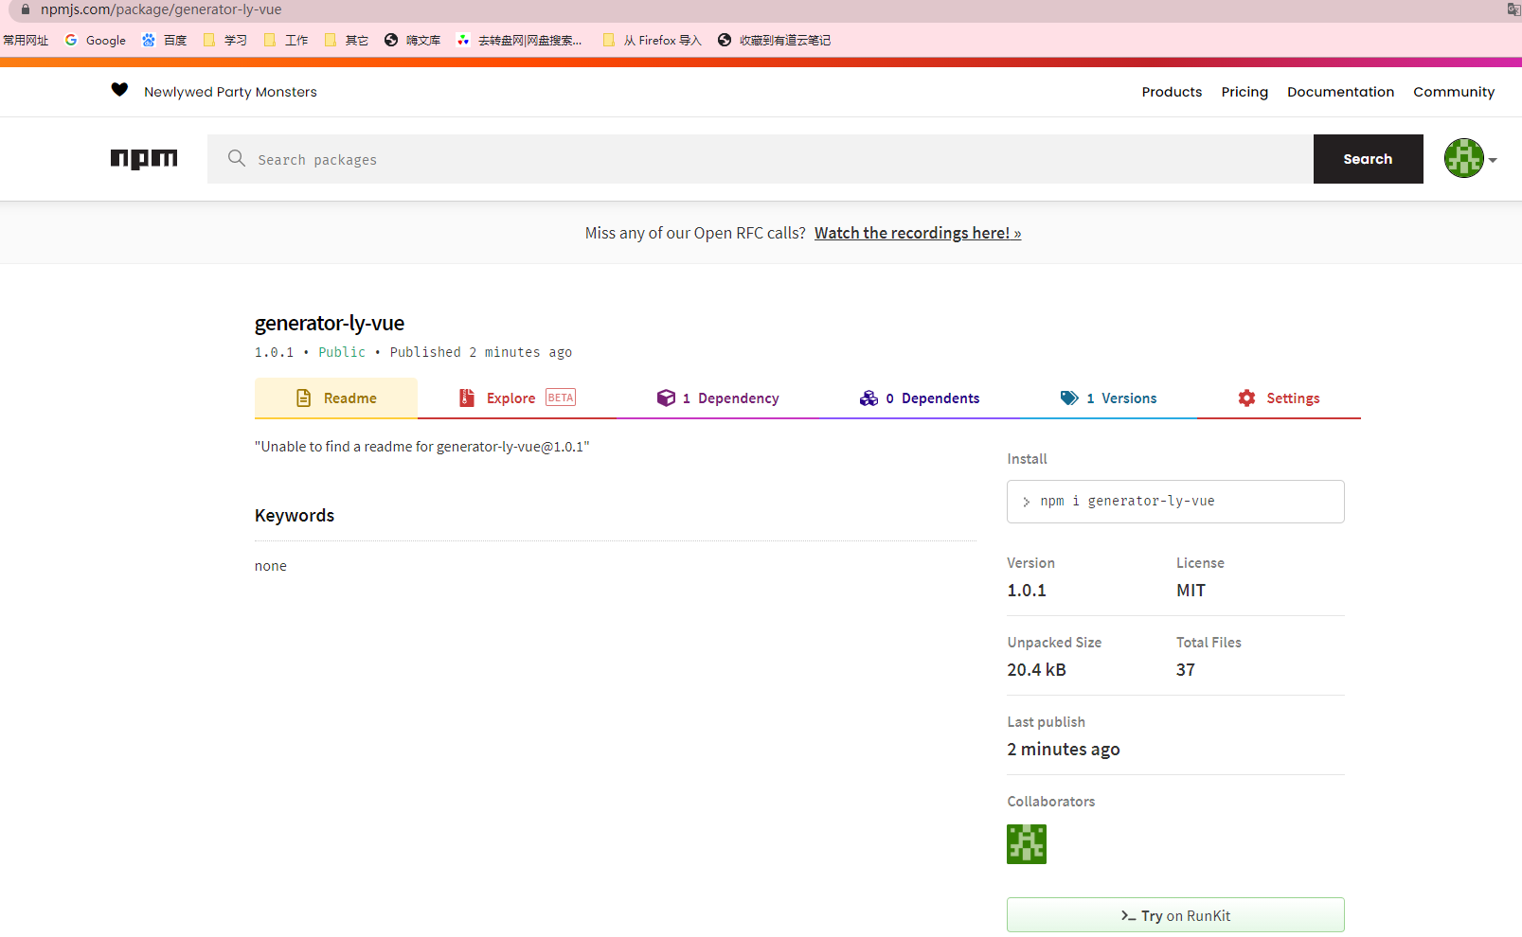Image resolution: width=1522 pixels, height=937 pixels.
Task: Switch to the Explore tab
Action: (x=517, y=398)
